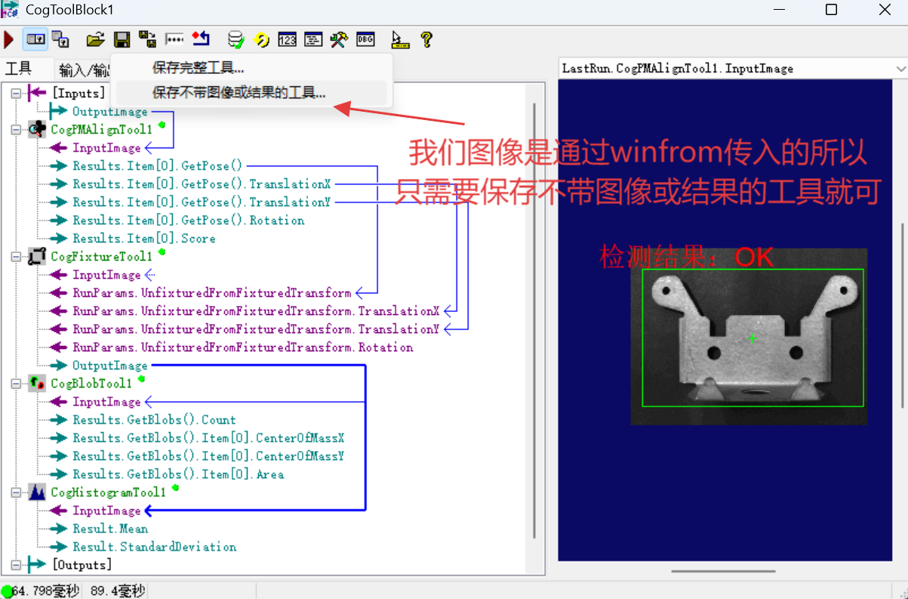Click the CogBlobTool1 tool icon

point(37,383)
